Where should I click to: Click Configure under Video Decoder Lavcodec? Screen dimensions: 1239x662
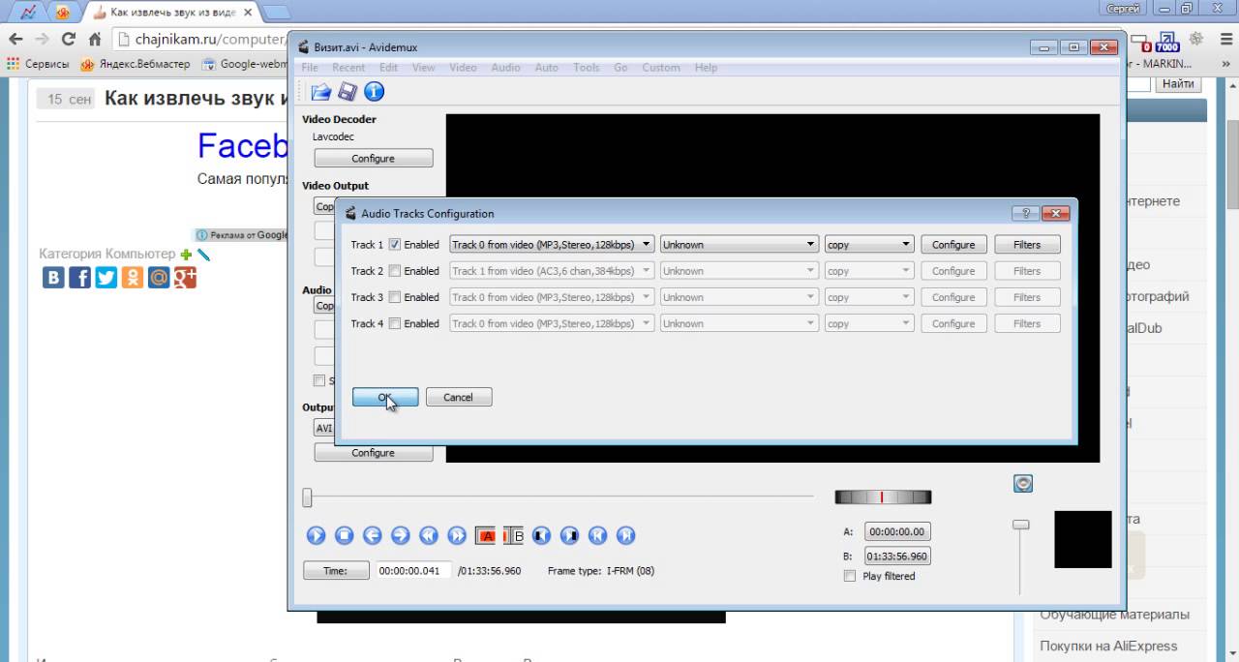coord(374,158)
